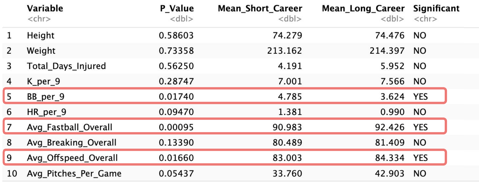
Task: Click YES in the Avg_Offspeed_Overall row
Action: coord(421,158)
